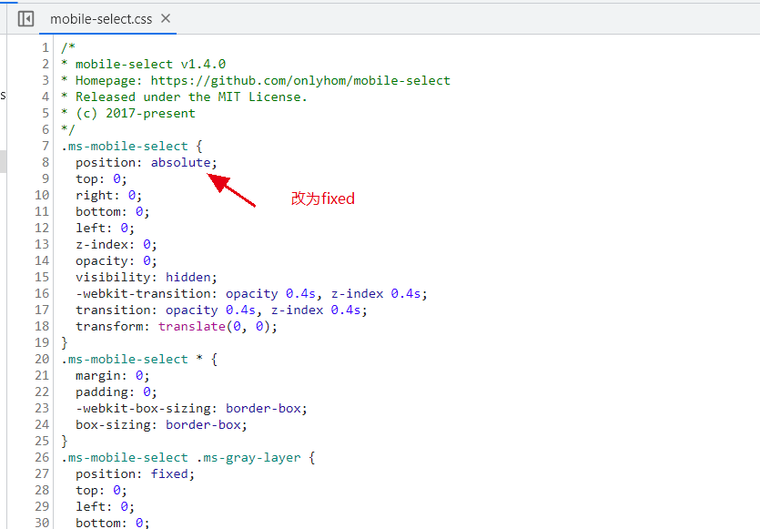Click the hidden value on line 15
Viewport: 760px width, 529px height.
[188, 277]
